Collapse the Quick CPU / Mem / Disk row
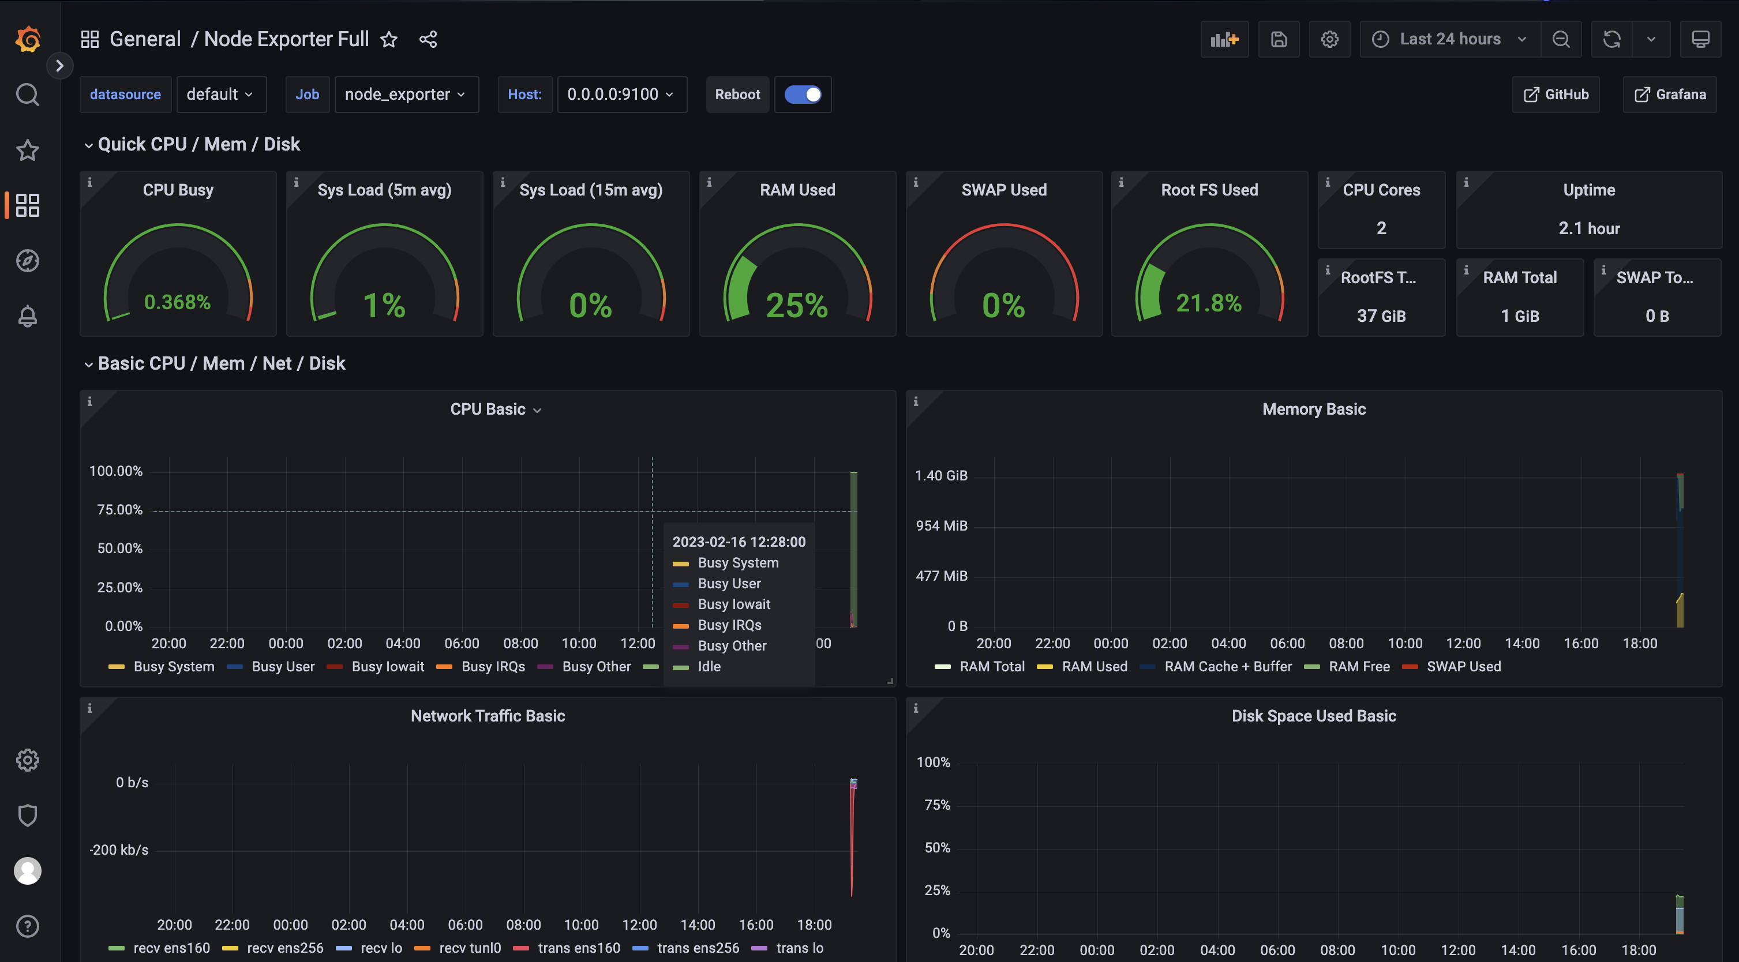This screenshot has height=962, width=1739. [192, 144]
